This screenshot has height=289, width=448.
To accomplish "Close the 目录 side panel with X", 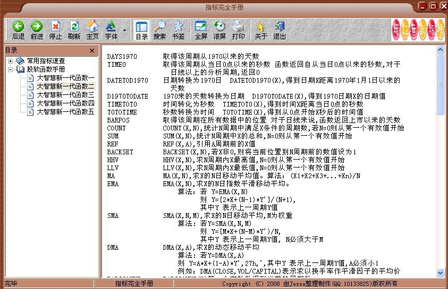I will click(91, 50).
